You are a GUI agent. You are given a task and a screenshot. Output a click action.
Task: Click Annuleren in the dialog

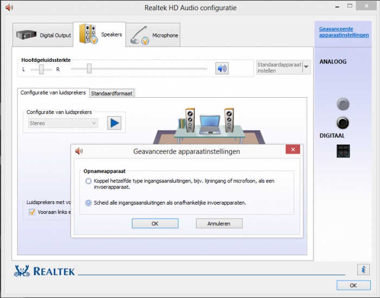[x=219, y=224]
